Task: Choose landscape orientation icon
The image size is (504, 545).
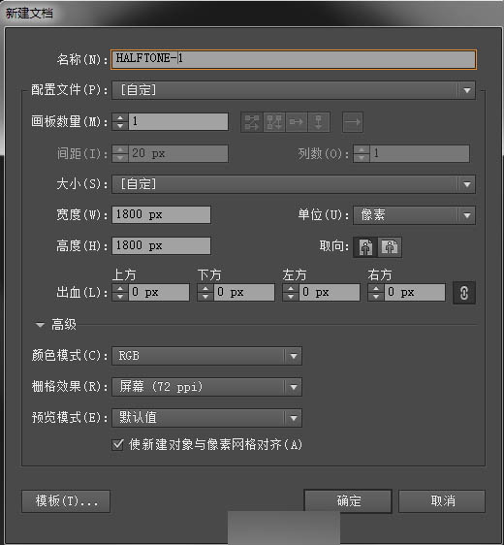Action: [x=390, y=247]
